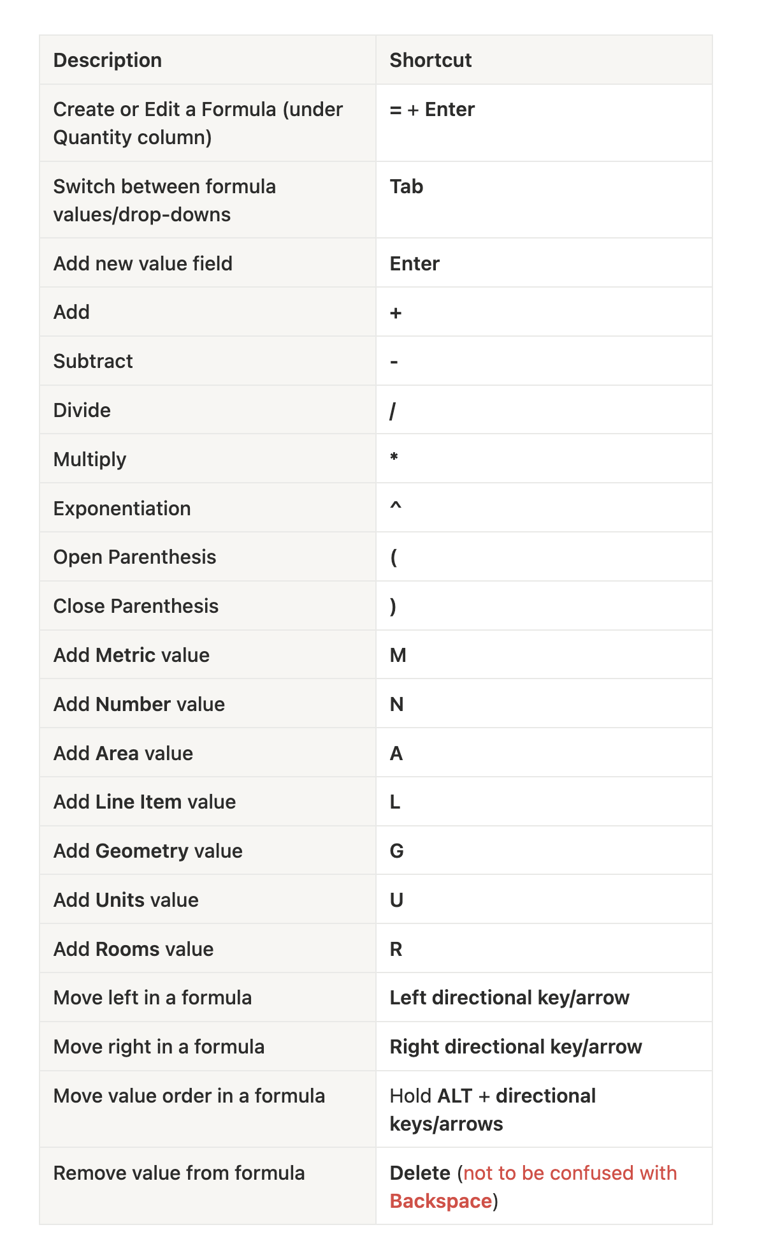Click the "Add Line Item value" text
This screenshot has width=757, height=1255.
[x=145, y=802]
